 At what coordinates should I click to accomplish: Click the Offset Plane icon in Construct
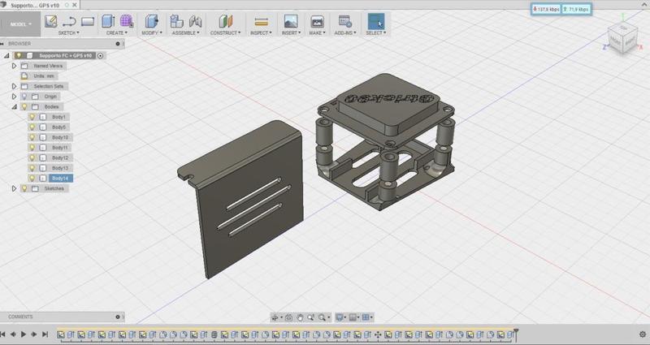(x=227, y=21)
